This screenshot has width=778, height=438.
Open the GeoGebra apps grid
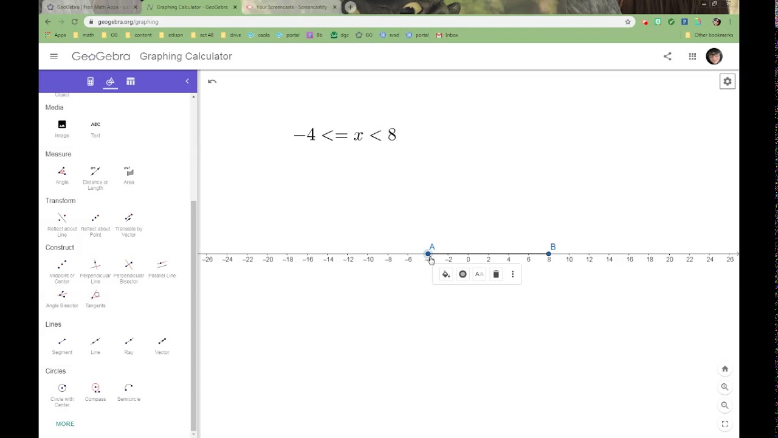pos(692,56)
